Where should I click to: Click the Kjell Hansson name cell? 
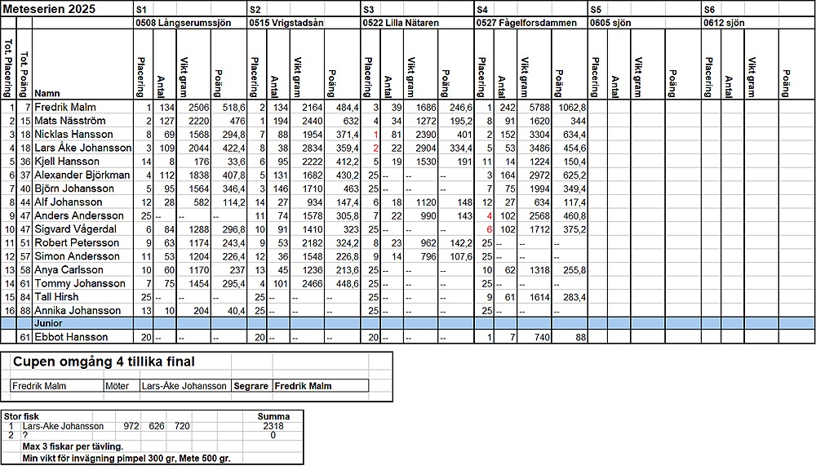pos(69,162)
